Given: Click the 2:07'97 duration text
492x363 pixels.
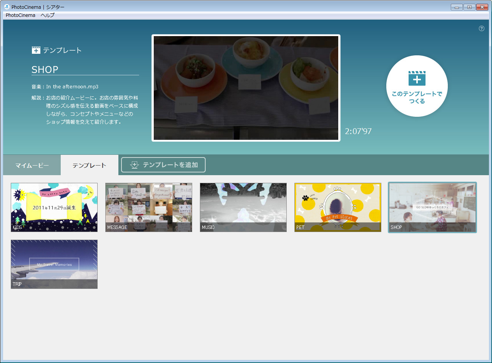Looking at the screenshot, I should [x=358, y=131].
